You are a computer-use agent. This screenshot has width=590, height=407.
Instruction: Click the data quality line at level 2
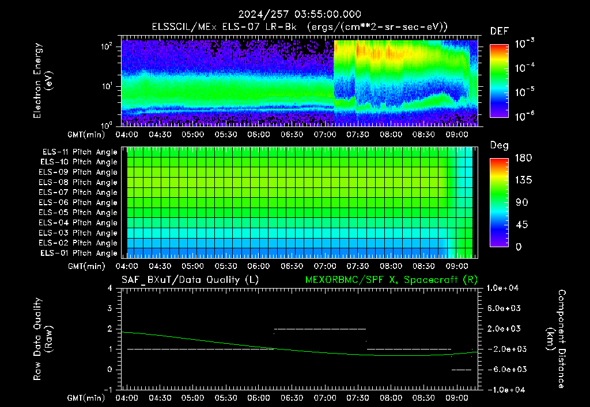(x=320, y=329)
